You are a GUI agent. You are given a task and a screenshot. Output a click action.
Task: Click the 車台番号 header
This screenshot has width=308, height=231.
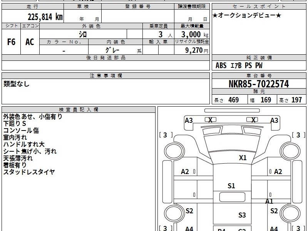tap(259, 75)
